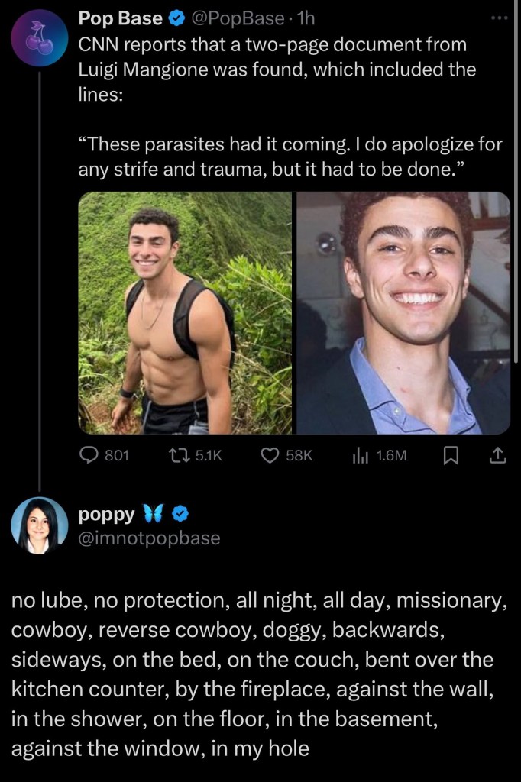Open the left hiking photo
Image resolution: width=521 pixels, height=782 pixels.
click(185, 312)
